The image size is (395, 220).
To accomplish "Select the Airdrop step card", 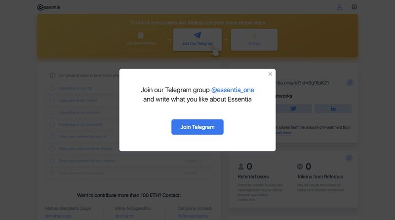I will (x=254, y=40).
